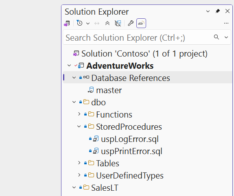Click the Database References link icon
This screenshot has height=196, width=234.
click(x=86, y=77)
